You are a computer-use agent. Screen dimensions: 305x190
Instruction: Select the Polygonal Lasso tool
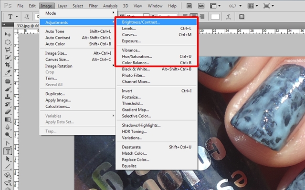(x=8, y=50)
